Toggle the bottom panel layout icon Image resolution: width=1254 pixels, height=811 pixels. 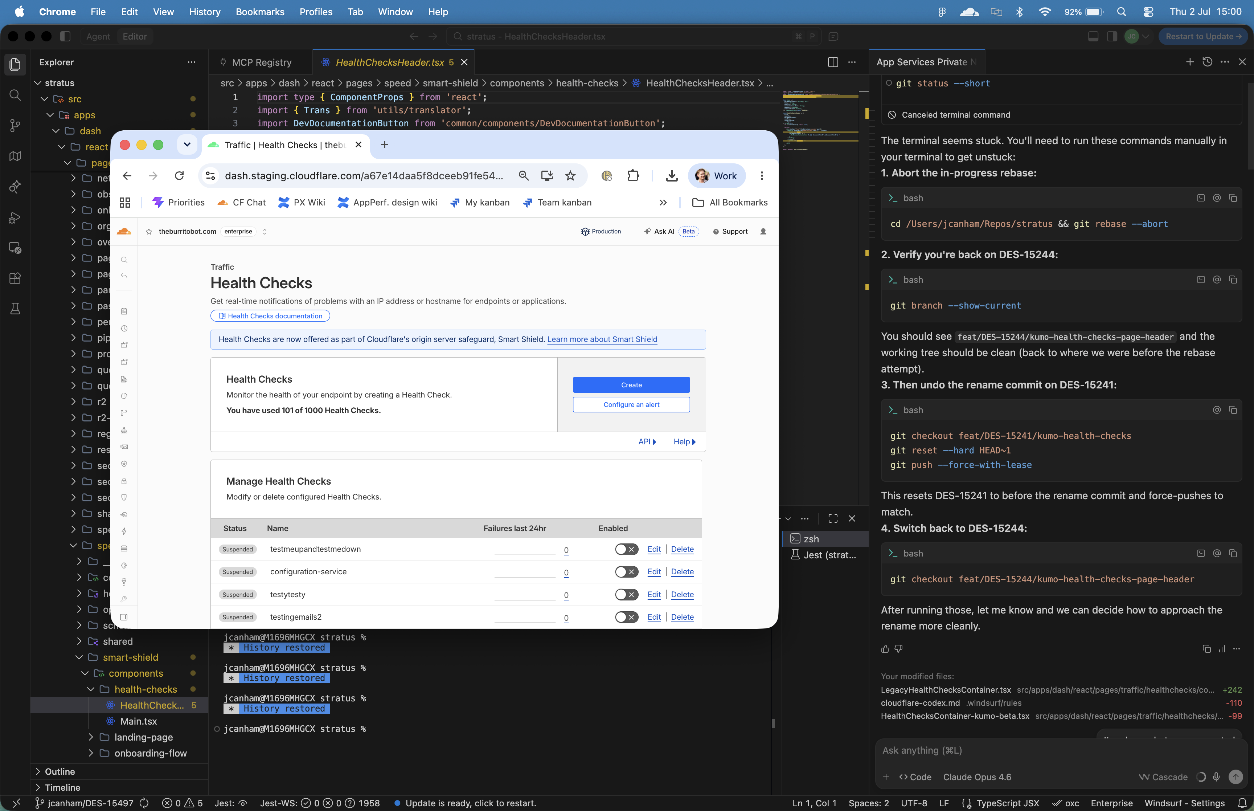[1093, 36]
